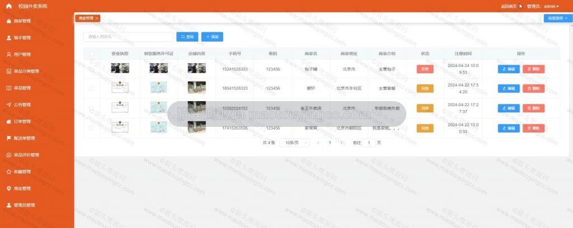Screen dimensions: 573x228
Task: Open 家常菜 business license thumbnail
Action: tap(120, 127)
